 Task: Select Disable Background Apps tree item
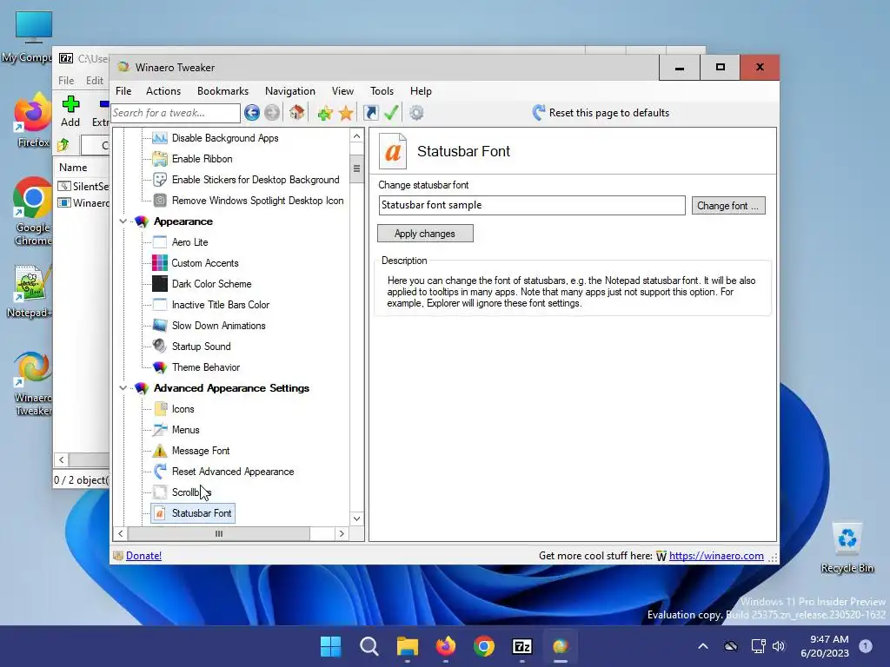225,138
